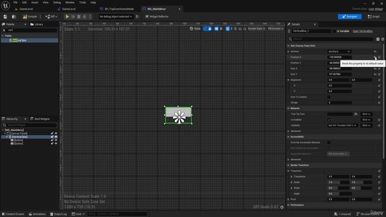Open the play options three-dot menu

pyautogui.click(x=90, y=17)
